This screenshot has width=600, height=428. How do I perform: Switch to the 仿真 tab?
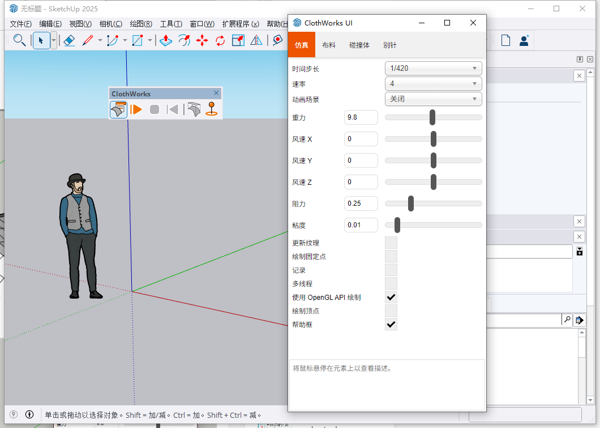pyautogui.click(x=302, y=45)
